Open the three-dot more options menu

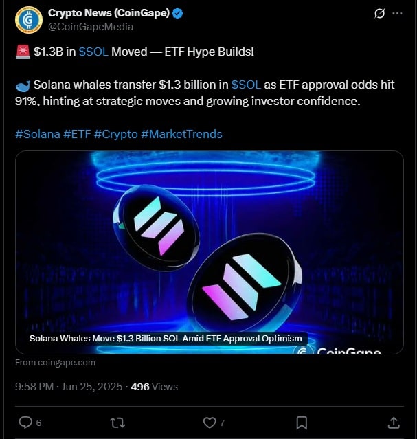398,14
